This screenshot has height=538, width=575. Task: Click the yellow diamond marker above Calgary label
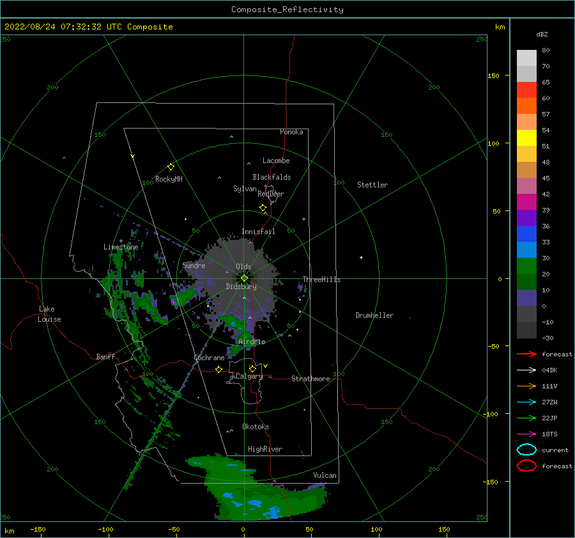click(252, 368)
